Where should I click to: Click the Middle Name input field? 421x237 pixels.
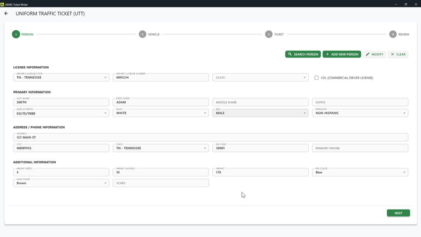[260, 102]
